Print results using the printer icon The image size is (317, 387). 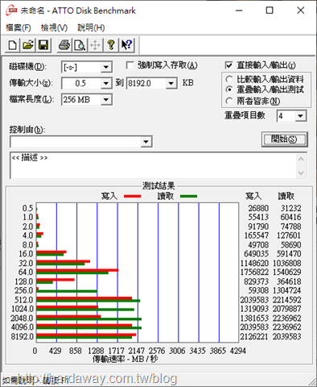point(64,45)
